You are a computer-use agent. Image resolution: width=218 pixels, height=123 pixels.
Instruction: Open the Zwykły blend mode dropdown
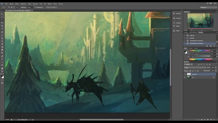click(194, 68)
